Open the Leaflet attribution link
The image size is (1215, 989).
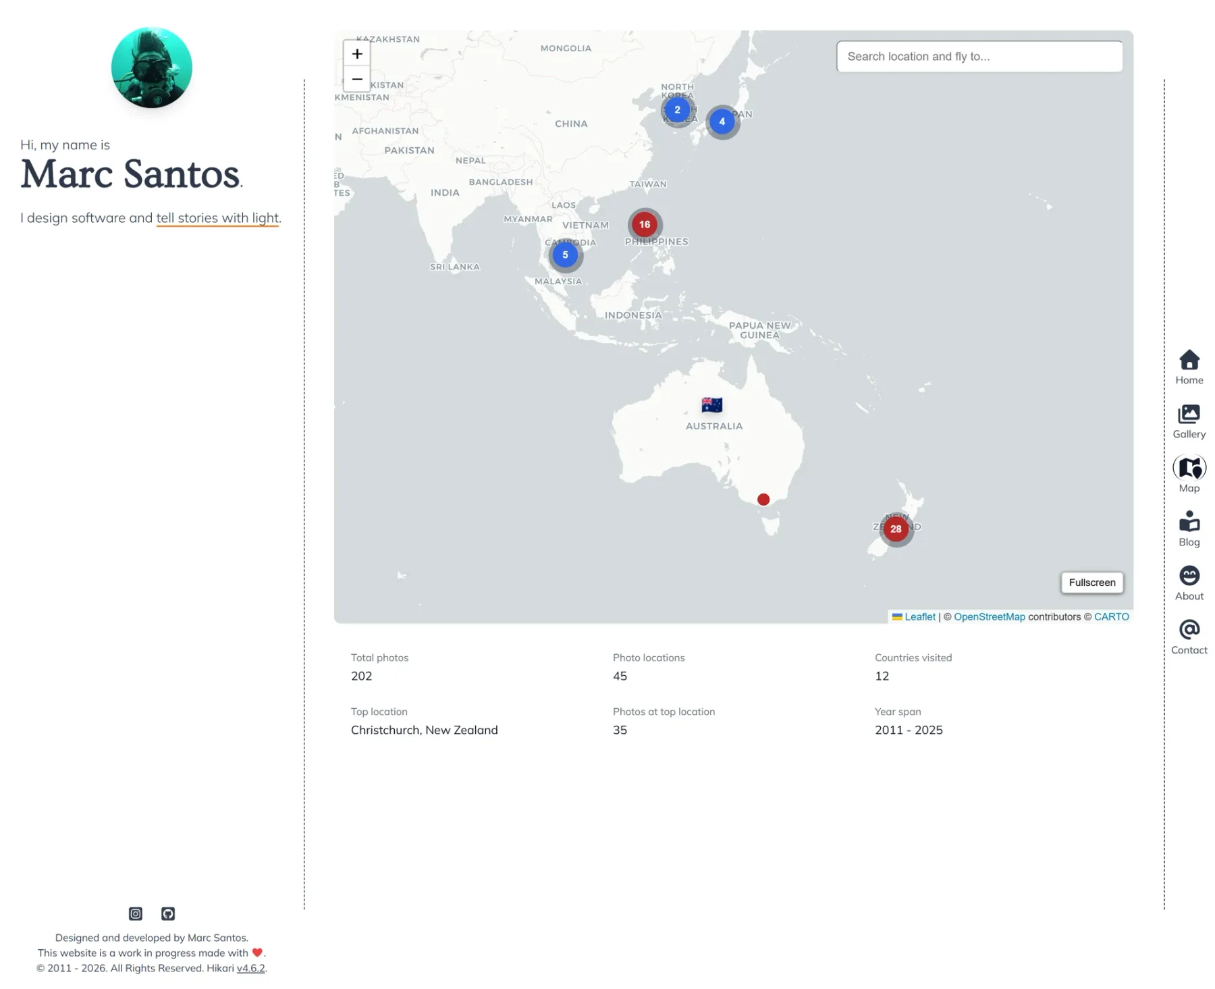pos(920,616)
